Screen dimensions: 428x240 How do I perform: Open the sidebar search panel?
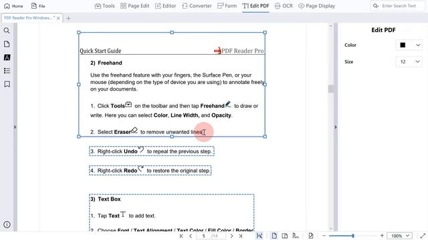click(7, 31)
